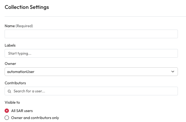Click the Contributors search for a user field
Screen dimensions: 186x122
click(x=91, y=91)
